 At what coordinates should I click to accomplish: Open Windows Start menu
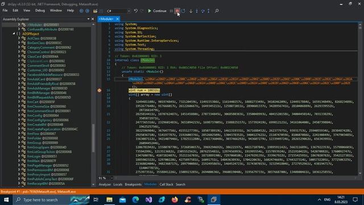tap(6, 200)
